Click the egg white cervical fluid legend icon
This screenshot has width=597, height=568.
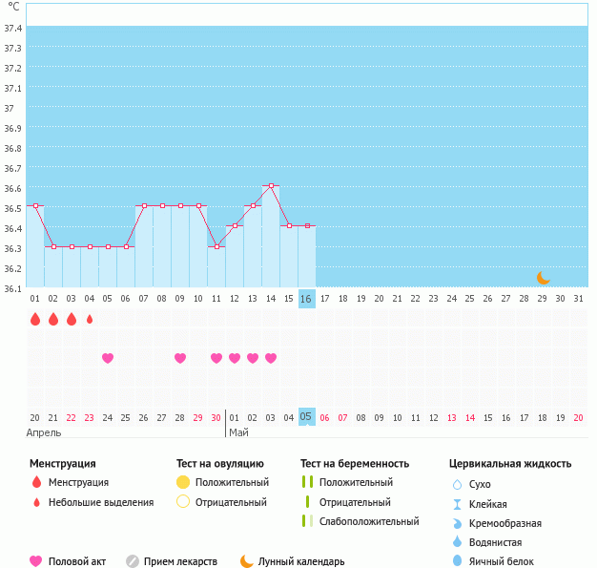pyautogui.click(x=458, y=561)
